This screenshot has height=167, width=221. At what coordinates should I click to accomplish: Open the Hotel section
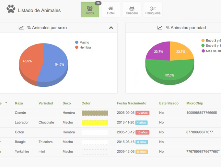tap(111, 10)
